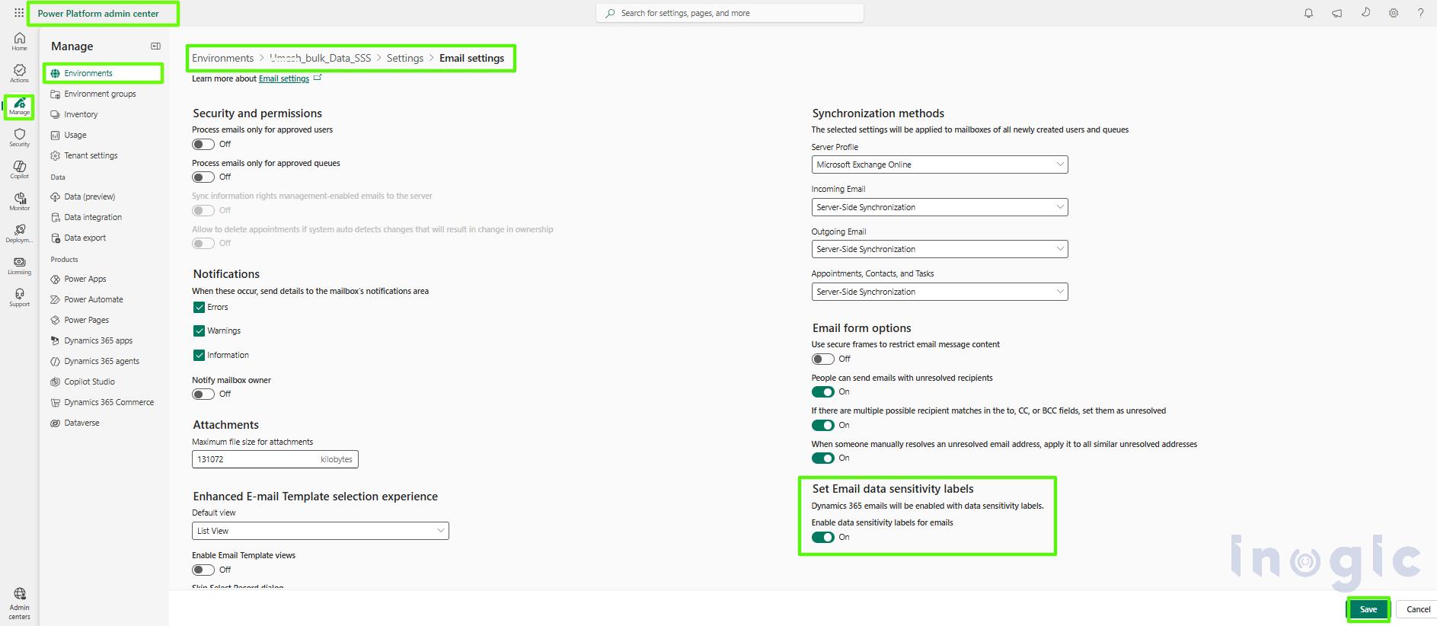Viewport: 1437px width, 626px height.
Task: Open Monitor in the left rail
Action: pos(20,202)
